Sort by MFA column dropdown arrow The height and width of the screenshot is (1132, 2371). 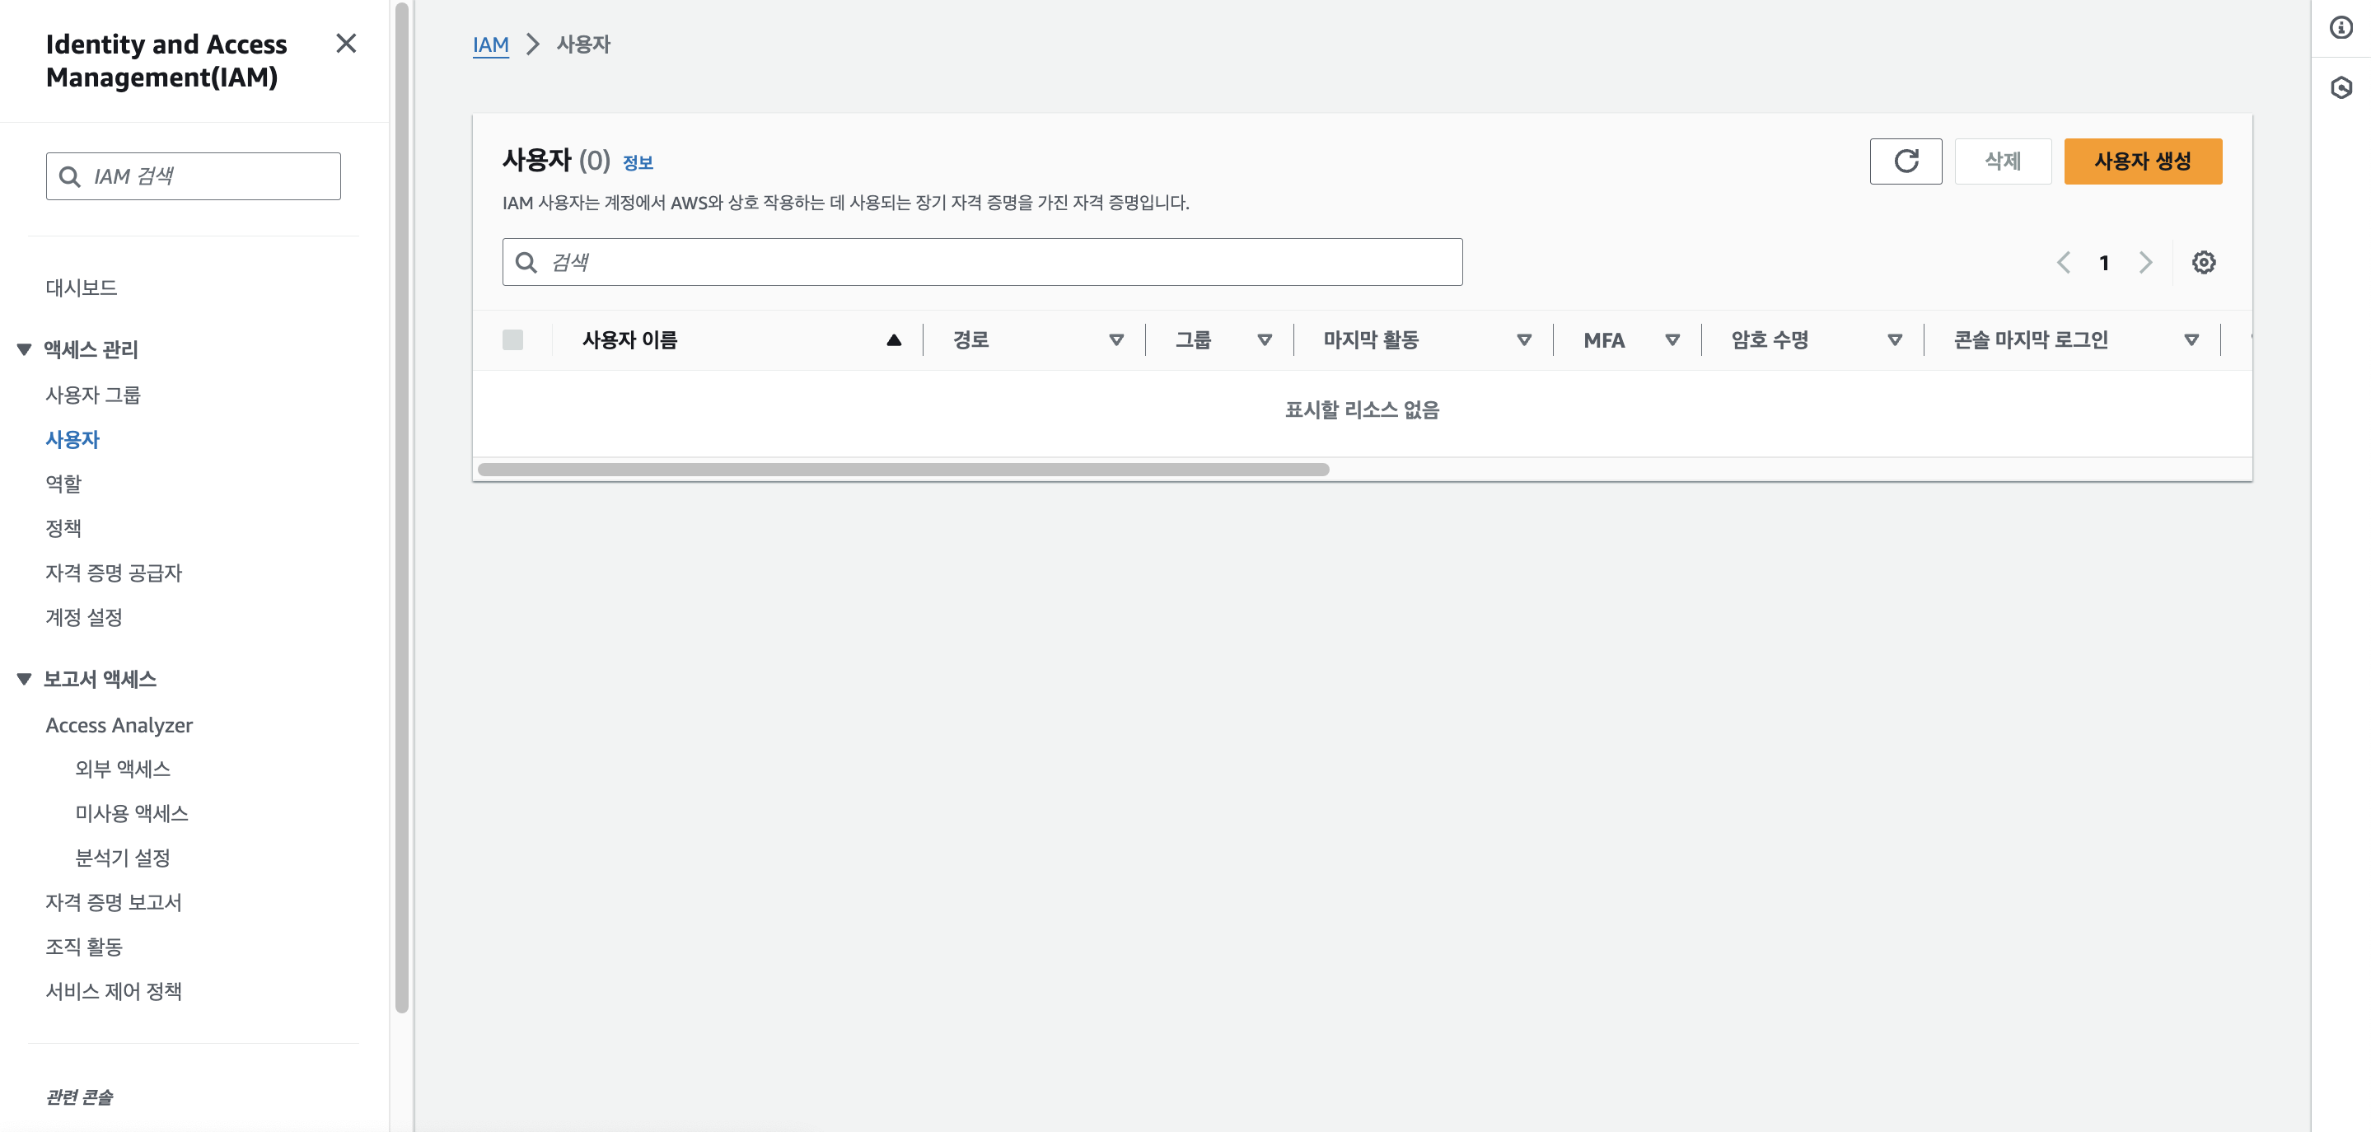coord(1672,339)
